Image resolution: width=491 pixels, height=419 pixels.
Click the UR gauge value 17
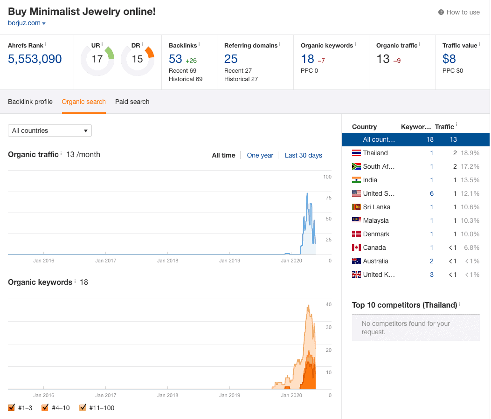coord(97,59)
